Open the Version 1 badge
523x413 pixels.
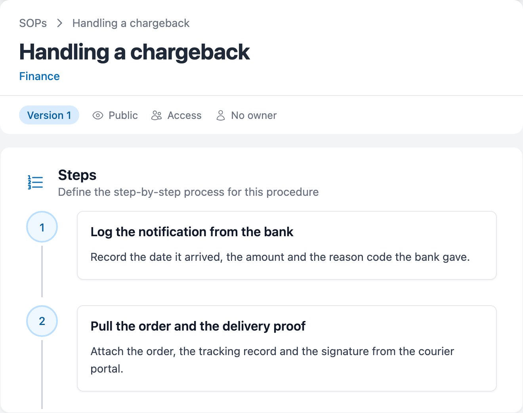[49, 115]
